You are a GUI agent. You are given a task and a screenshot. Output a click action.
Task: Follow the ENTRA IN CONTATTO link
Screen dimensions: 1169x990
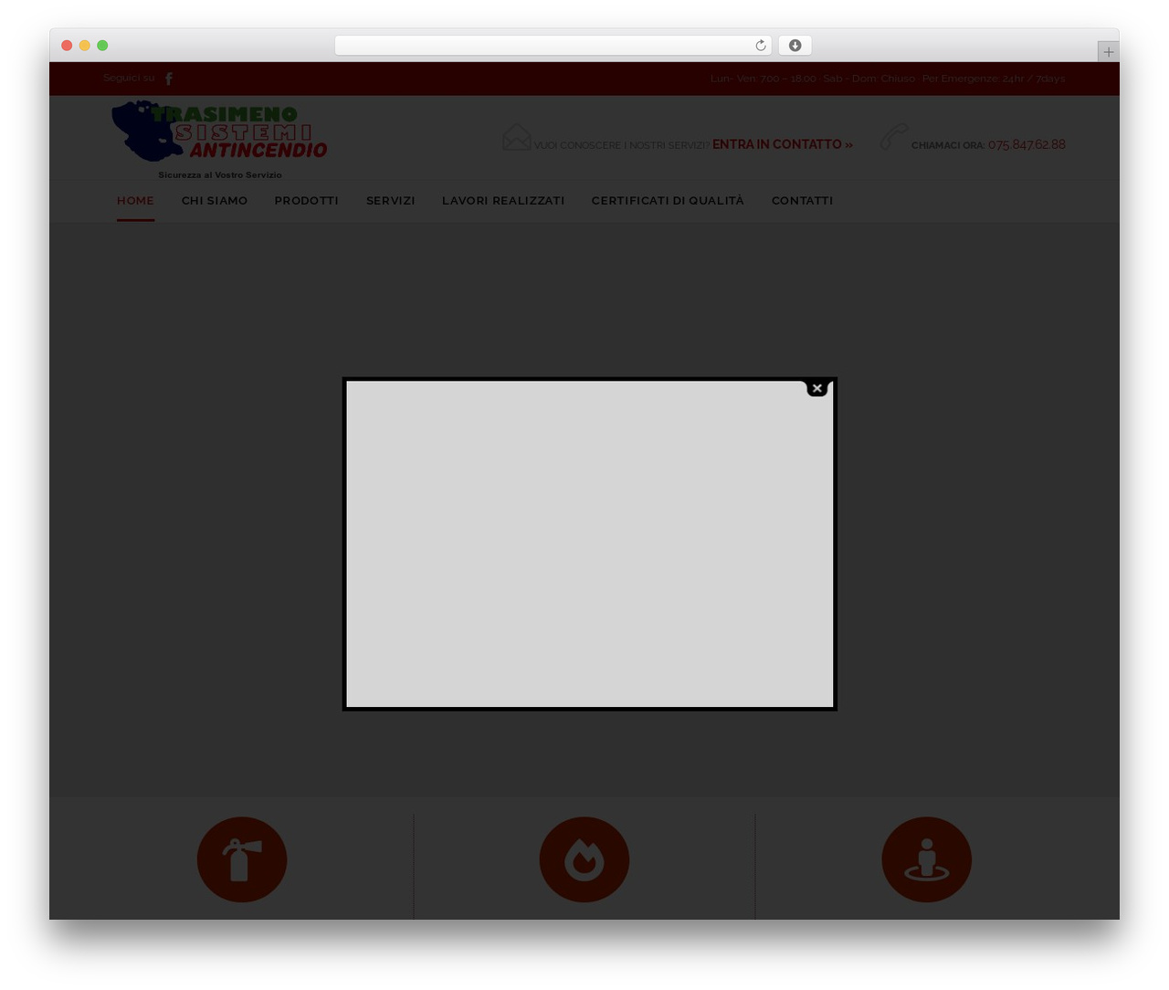[783, 144]
